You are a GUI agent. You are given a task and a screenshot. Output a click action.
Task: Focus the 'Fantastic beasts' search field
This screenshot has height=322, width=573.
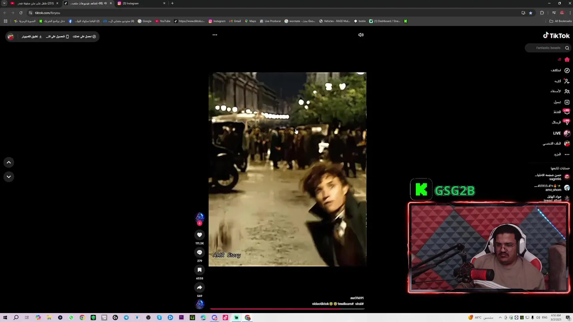pyautogui.click(x=547, y=48)
